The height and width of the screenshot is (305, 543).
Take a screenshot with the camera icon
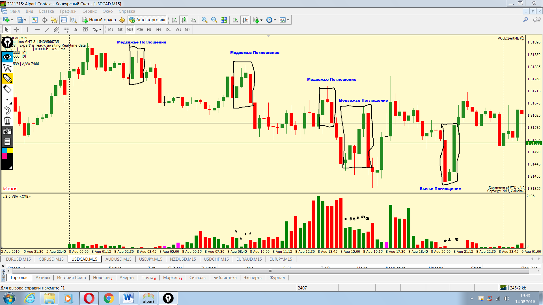(x=7, y=131)
